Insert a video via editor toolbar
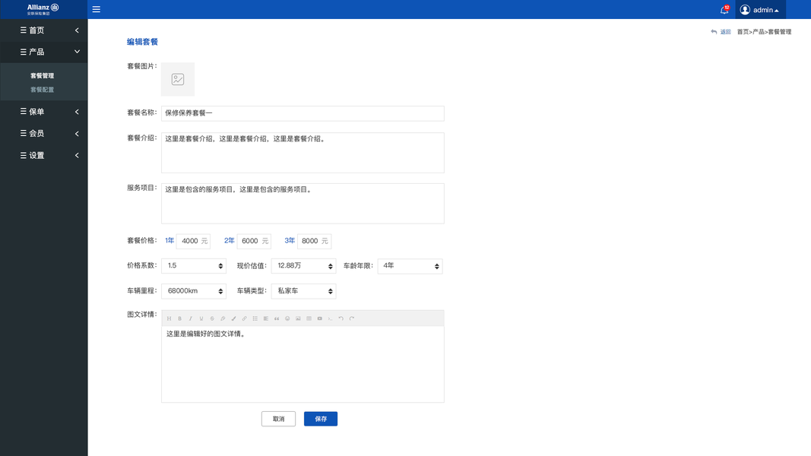The width and height of the screenshot is (811, 456). 320,318
